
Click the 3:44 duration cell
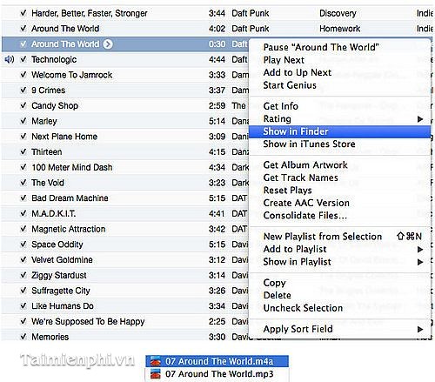click(217, 13)
